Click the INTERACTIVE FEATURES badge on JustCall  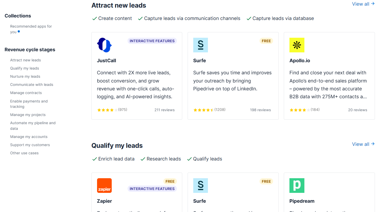coord(152,41)
